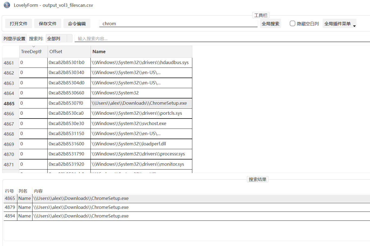Screen dimensions: 370x246
Task: Click the loadperf.dll Name cell
Action: pos(141,144)
